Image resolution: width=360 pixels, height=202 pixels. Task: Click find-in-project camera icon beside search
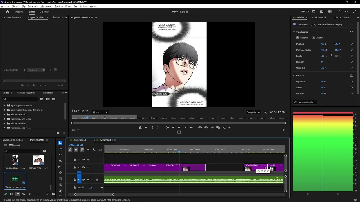coord(44,151)
